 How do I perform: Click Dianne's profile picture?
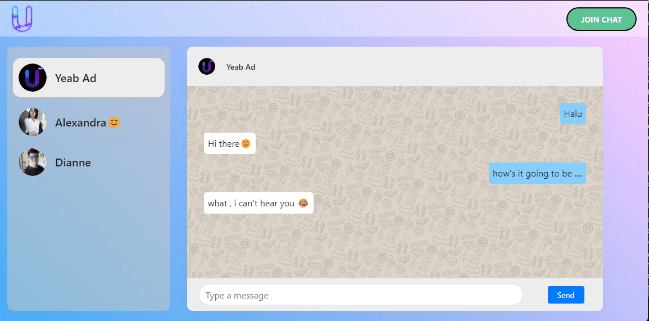[x=33, y=162]
